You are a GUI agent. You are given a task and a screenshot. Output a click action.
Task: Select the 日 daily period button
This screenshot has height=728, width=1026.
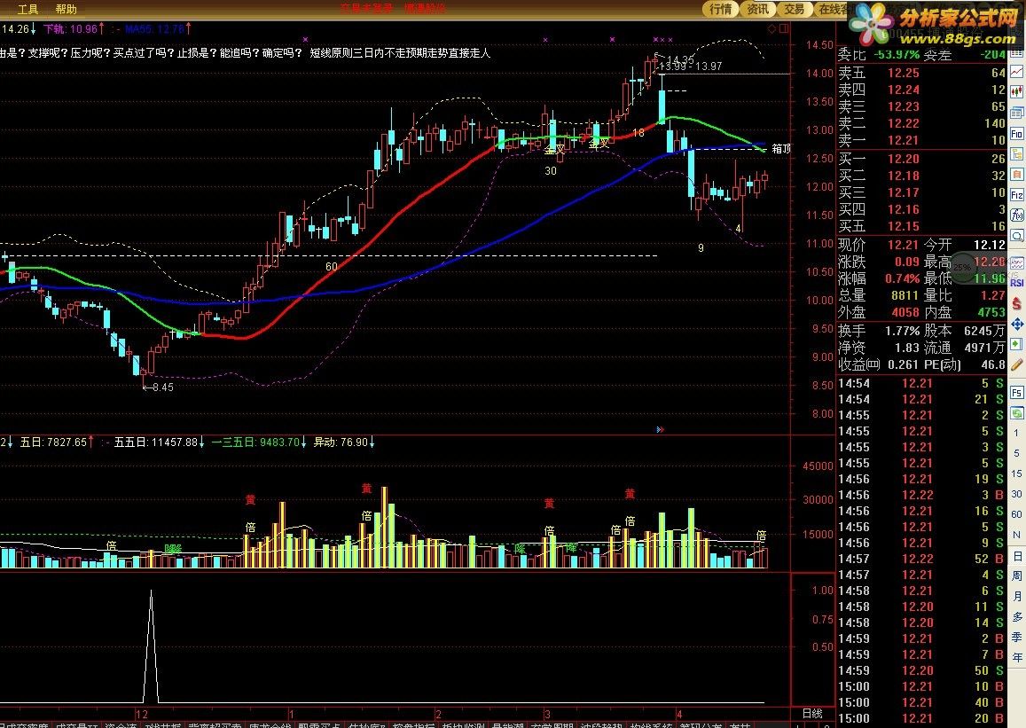1017,556
